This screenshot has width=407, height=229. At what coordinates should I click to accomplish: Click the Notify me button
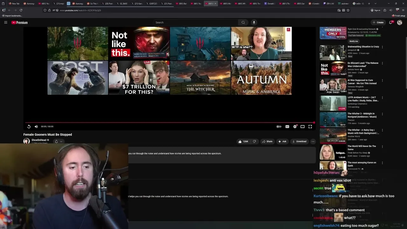point(354,41)
